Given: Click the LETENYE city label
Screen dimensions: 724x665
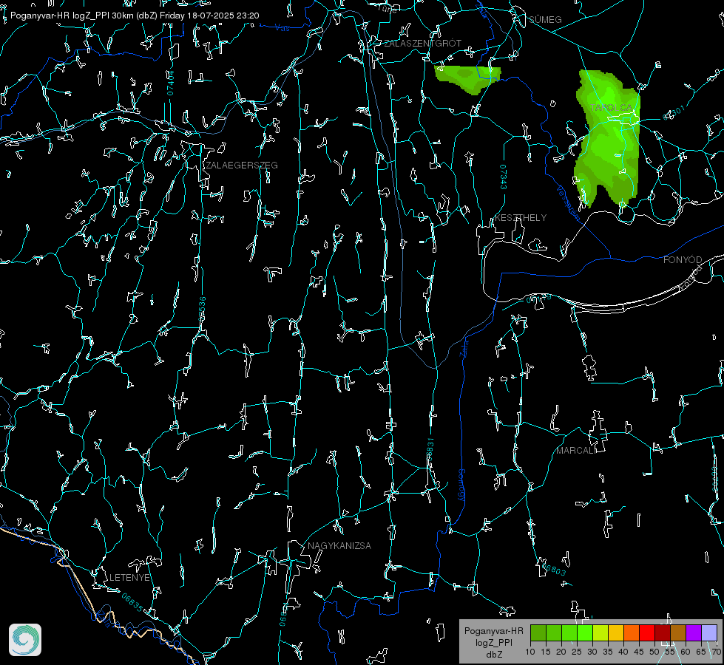Looking at the screenshot, I should tap(129, 577).
